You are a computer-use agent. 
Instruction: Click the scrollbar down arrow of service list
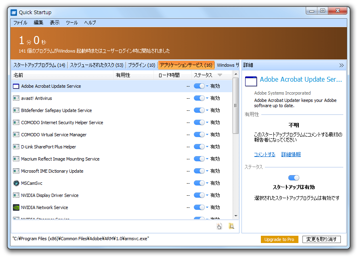coord(235,216)
